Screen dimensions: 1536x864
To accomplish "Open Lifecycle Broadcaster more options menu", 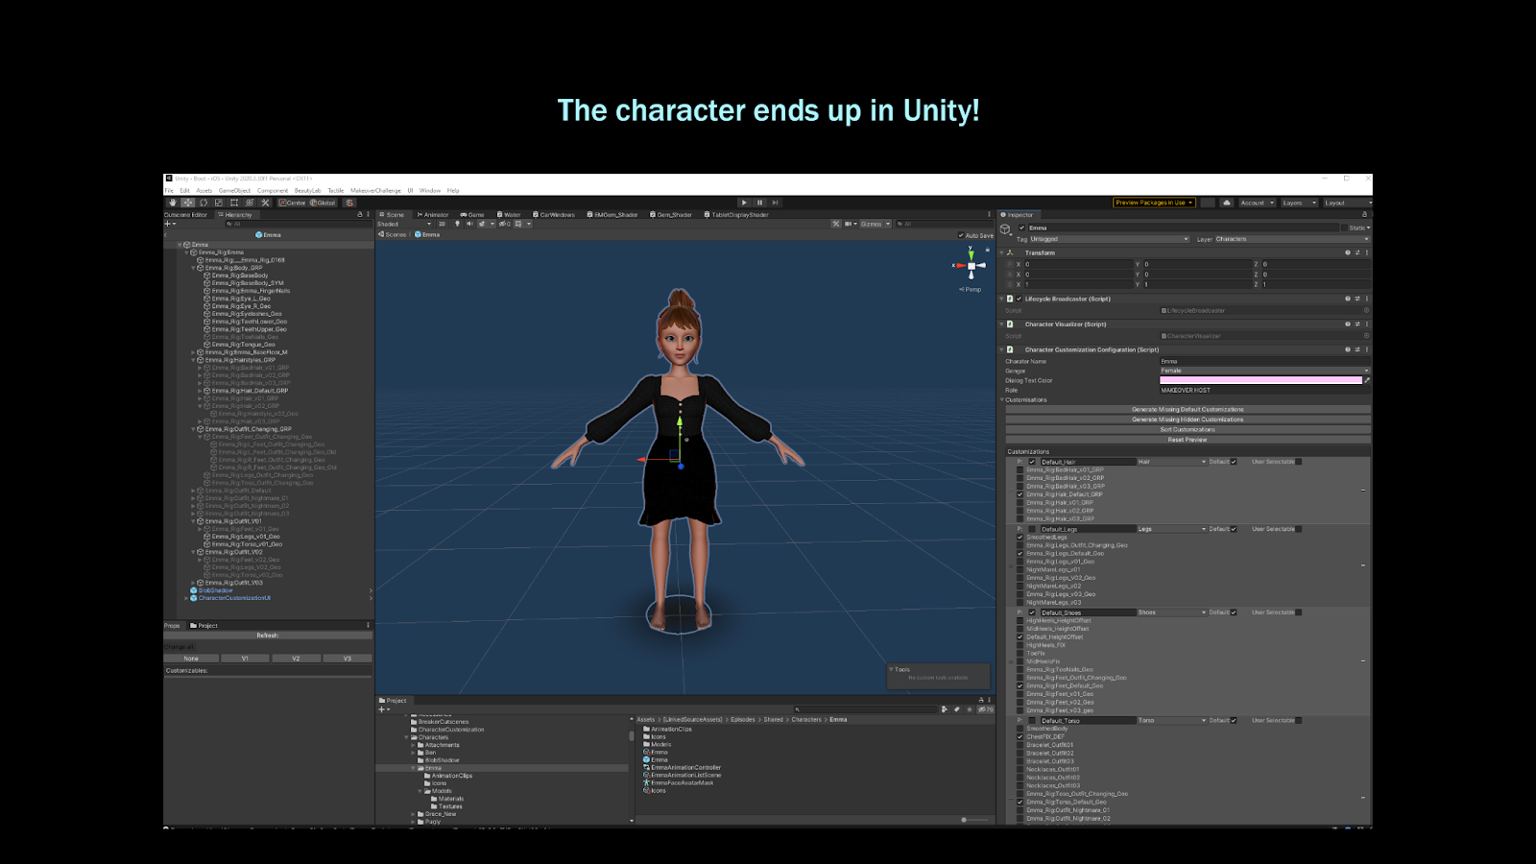I will click(1367, 299).
